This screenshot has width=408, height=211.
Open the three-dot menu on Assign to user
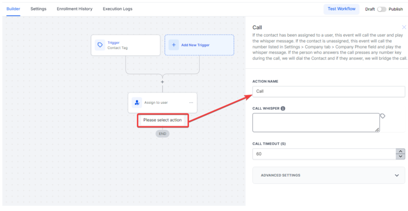coord(191,103)
